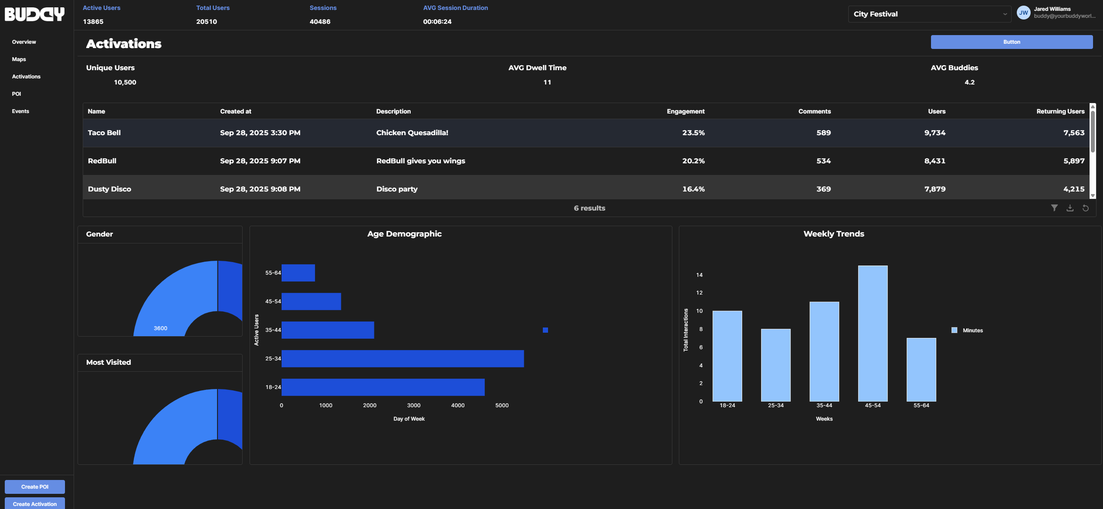Sort table by Returning Users column
Viewport: 1103px width, 509px height.
1060,111
